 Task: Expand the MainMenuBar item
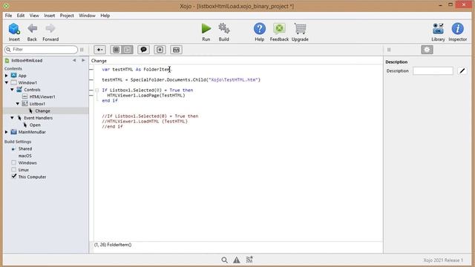pyautogui.click(x=7, y=132)
